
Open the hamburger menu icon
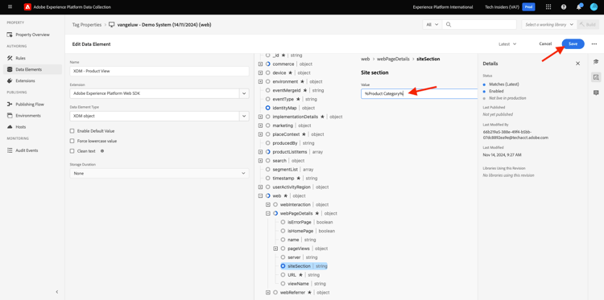point(10,7)
